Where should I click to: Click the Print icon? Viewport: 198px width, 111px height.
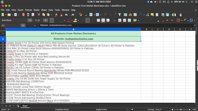click(x=28, y=15)
